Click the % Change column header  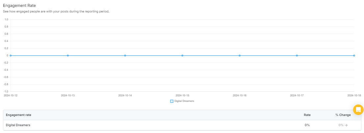[x=343, y=115]
